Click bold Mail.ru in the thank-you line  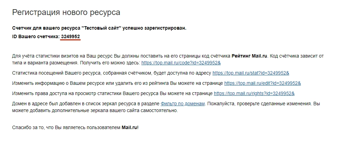[x=129, y=128]
